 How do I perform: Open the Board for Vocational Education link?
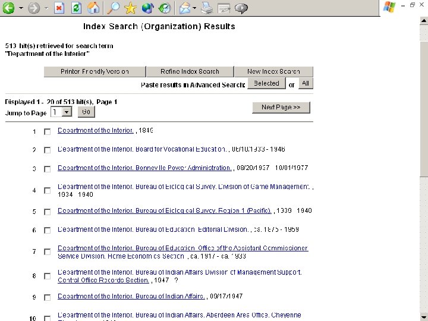click(x=142, y=149)
